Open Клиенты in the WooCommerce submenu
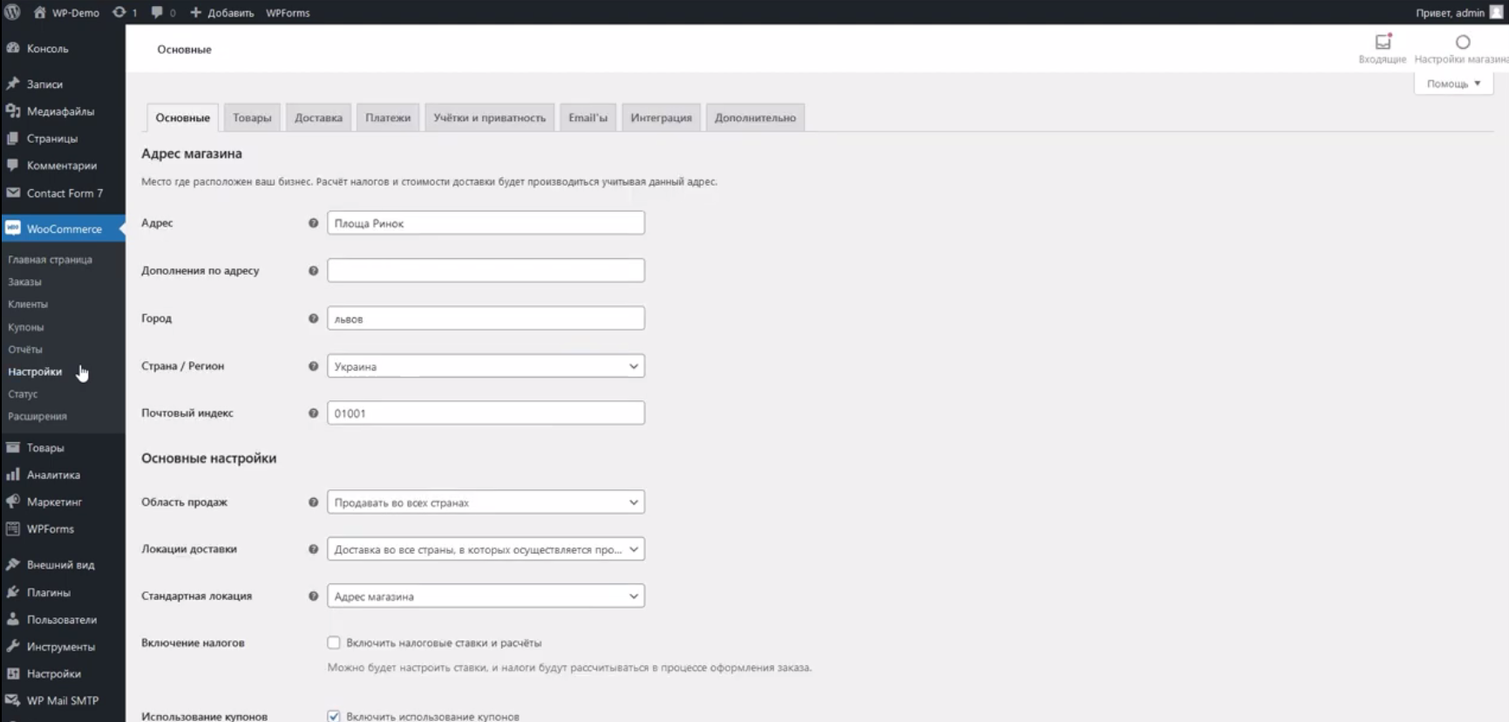The height and width of the screenshot is (722, 1509). click(x=28, y=304)
